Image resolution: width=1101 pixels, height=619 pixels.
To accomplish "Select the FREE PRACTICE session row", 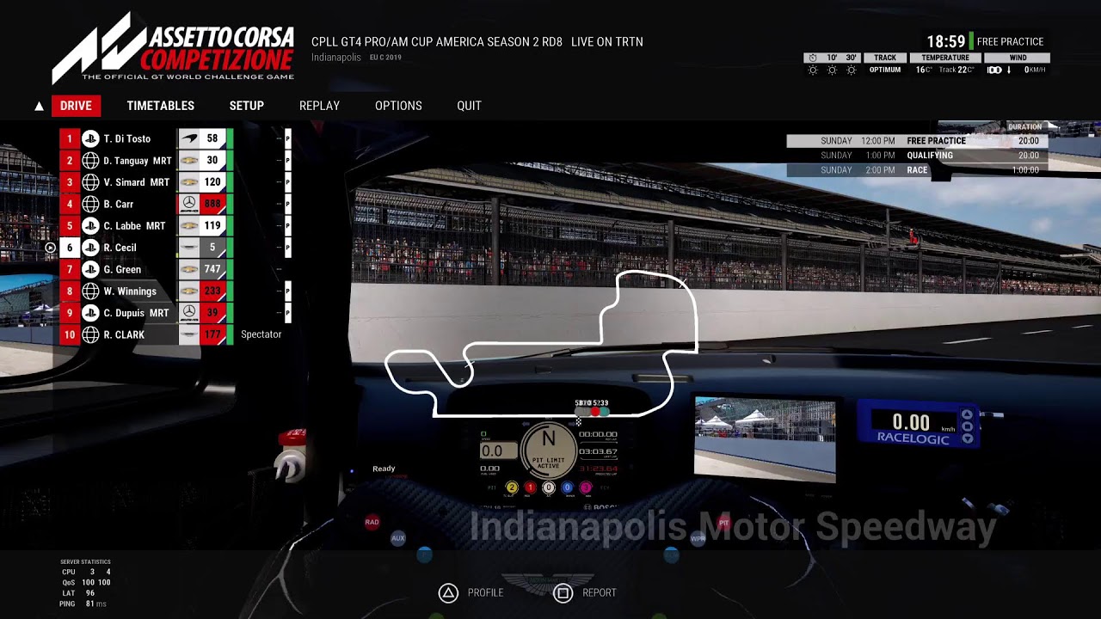I will (x=917, y=141).
